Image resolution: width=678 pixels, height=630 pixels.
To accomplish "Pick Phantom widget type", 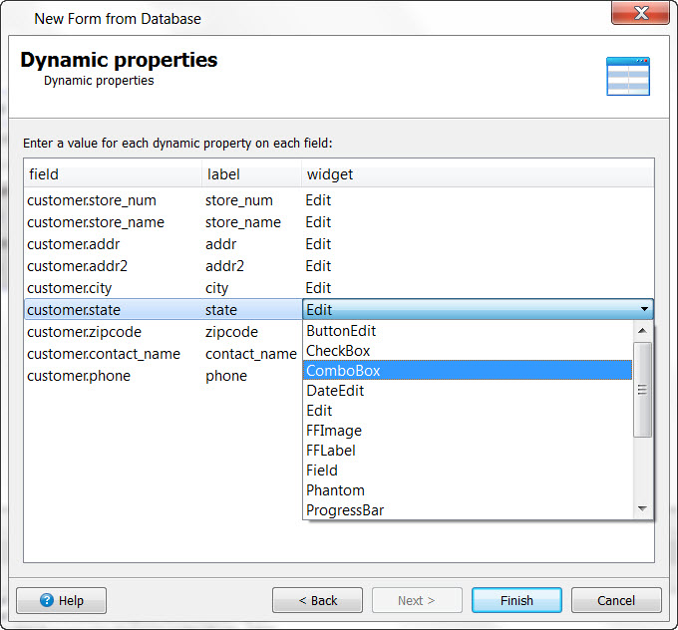I will tap(335, 489).
